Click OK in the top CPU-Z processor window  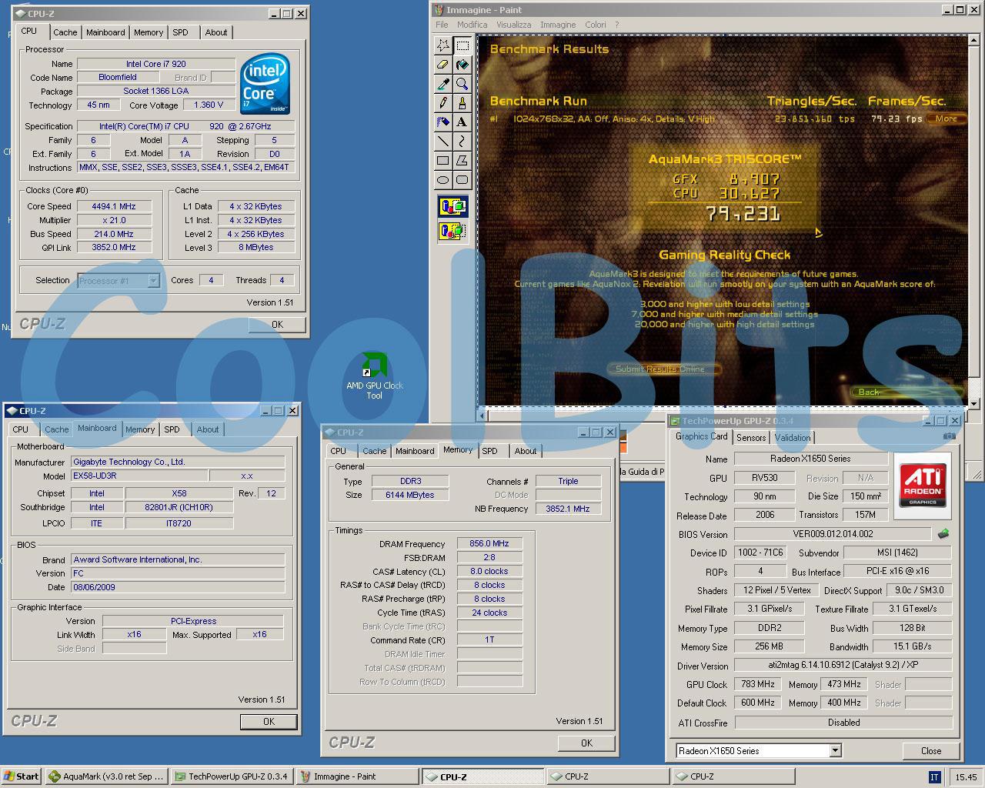(x=277, y=325)
